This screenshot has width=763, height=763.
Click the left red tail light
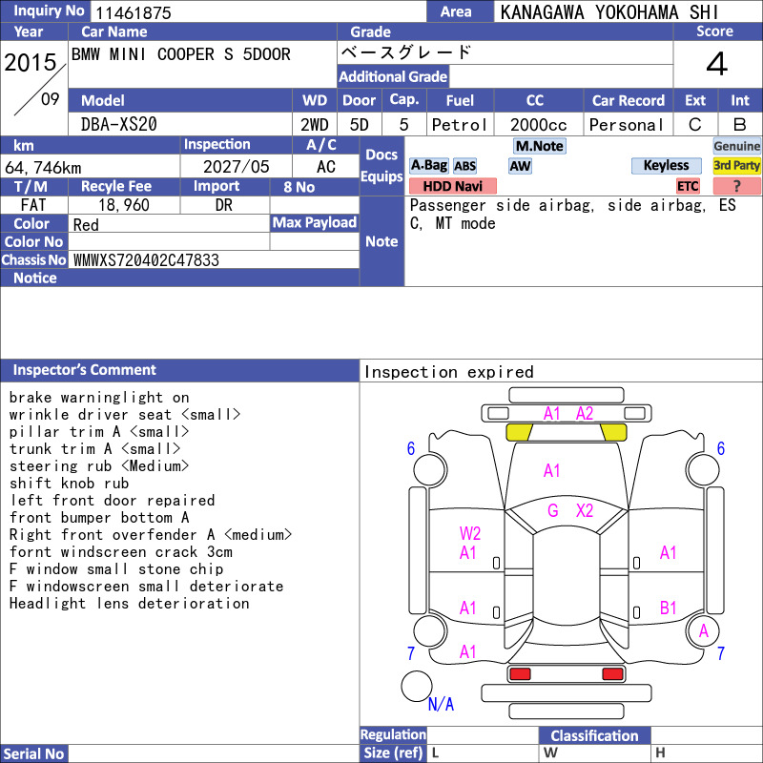520,674
